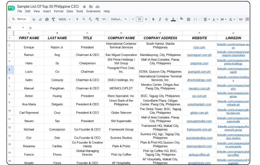Open the Borders grid icon

tap(188, 19)
